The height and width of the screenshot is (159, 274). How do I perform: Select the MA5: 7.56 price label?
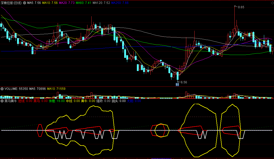(34, 3)
